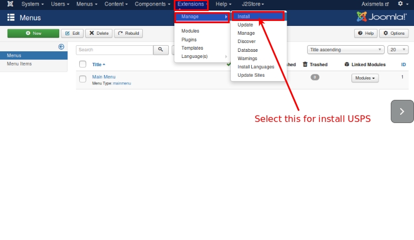
Task: Open the settings gear menu at top right
Action: pos(403,4)
